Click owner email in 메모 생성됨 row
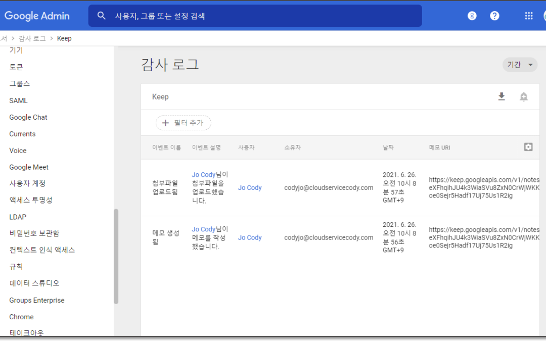 (x=329, y=237)
